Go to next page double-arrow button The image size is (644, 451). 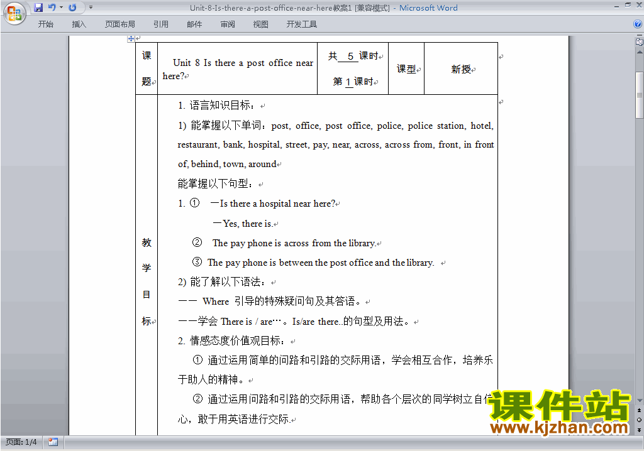pyautogui.click(x=639, y=430)
